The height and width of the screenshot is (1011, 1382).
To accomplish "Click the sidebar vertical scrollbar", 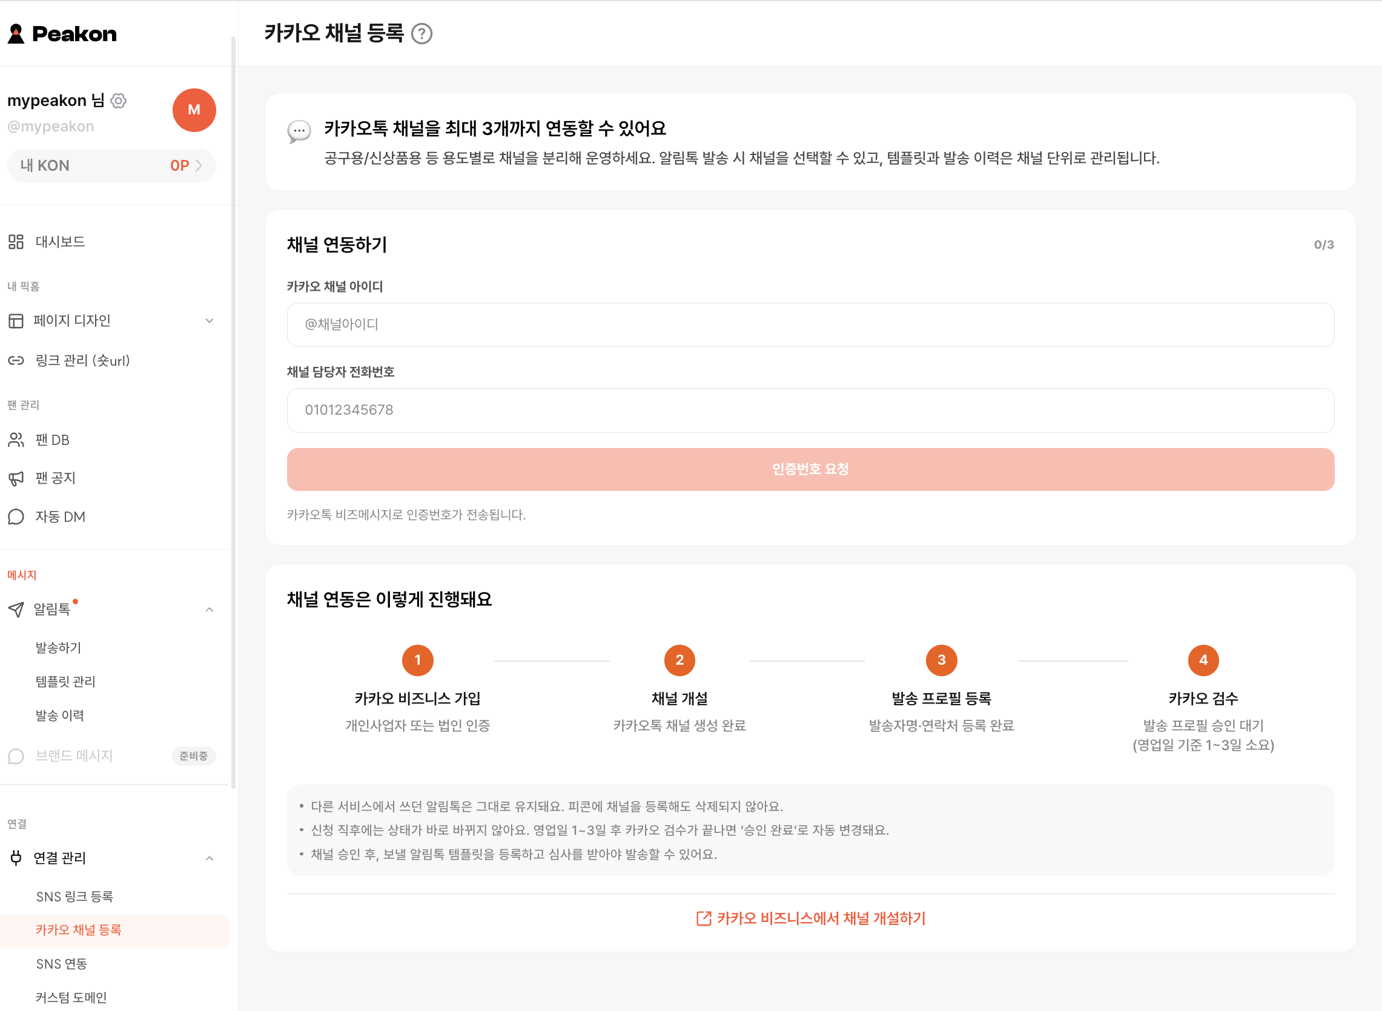I will (x=233, y=412).
